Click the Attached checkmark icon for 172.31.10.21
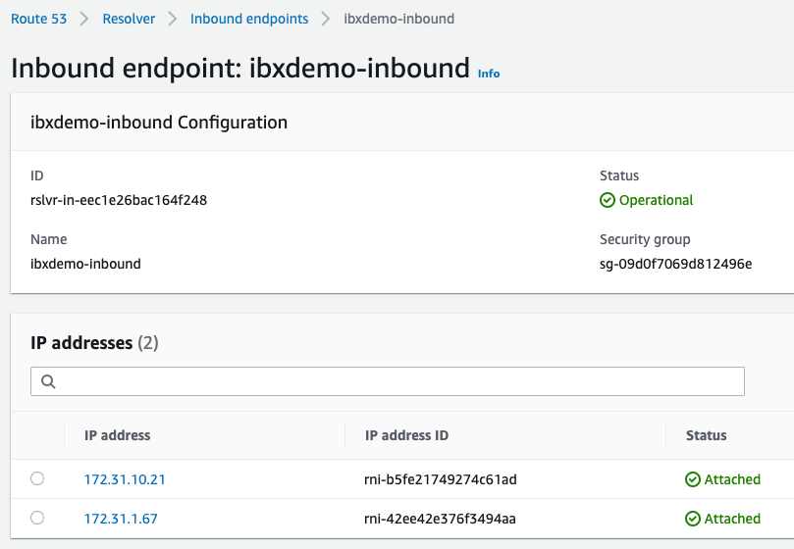The height and width of the screenshot is (549, 794). pyautogui.click(x=693, y=479)
